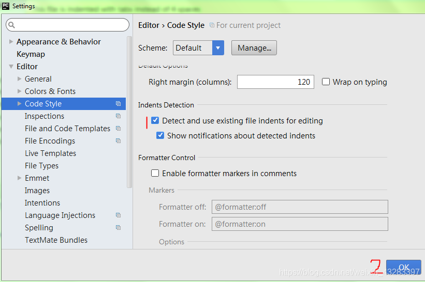425x282 pixels.
Task: Click the settings tree vertical scrollbar
Action: point(129,112)
